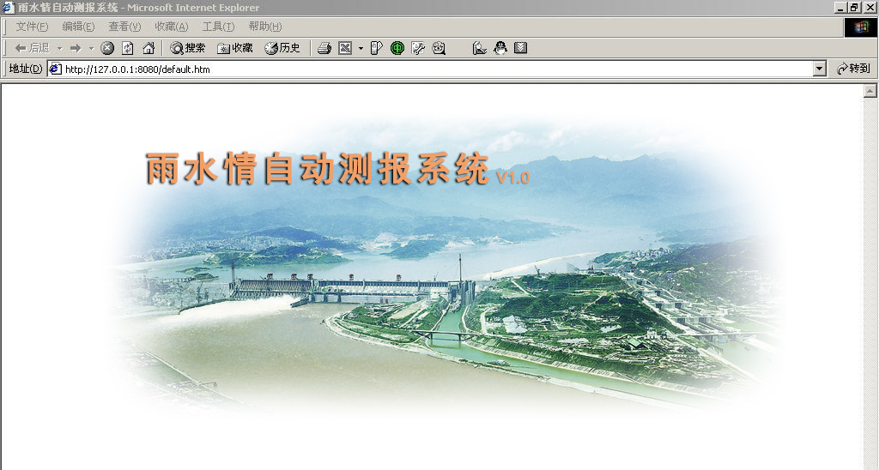Click the scrollbar up arrow
Image resolution: width=879 pixels, height=470 pixels.
tap(870, 91)
